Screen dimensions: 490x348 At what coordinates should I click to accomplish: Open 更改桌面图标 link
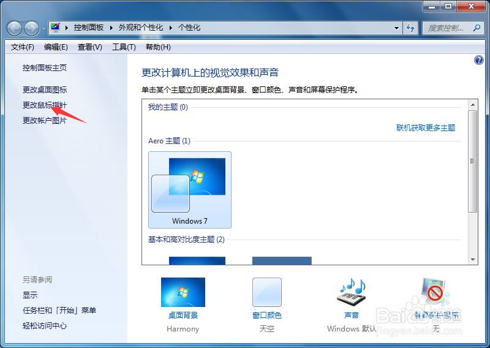click(44, 89)
